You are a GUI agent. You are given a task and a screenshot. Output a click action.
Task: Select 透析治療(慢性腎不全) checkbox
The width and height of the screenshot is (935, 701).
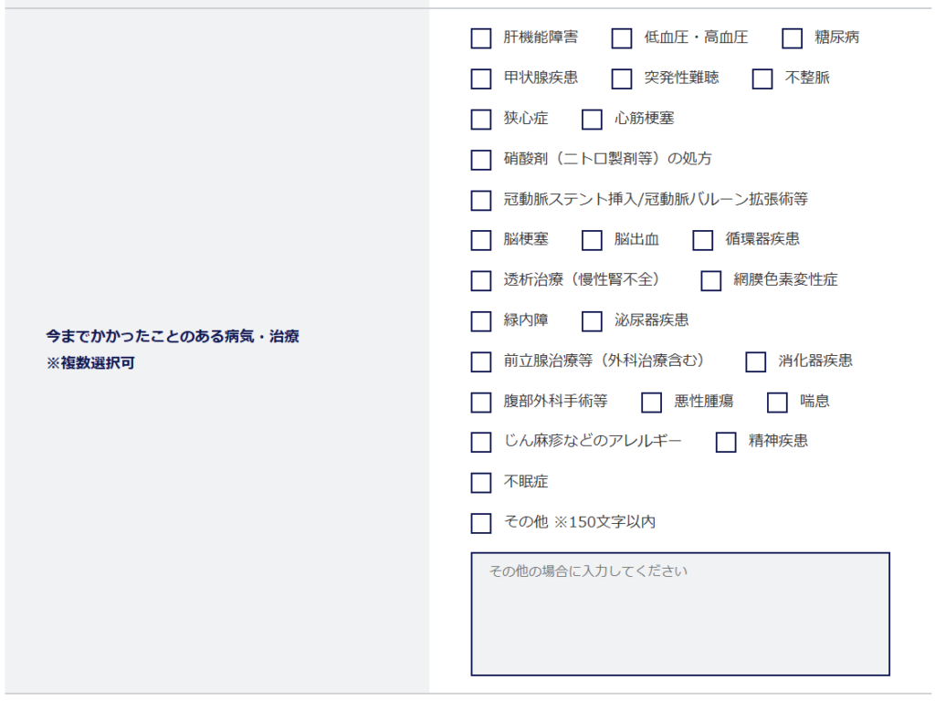tap(480, 281)
